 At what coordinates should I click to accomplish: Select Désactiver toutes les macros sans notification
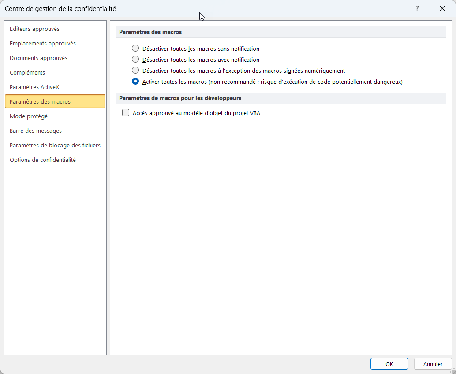pyautogui.click(x=135, y=49)
